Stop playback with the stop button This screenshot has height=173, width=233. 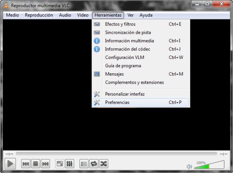(x=35, y=164)
